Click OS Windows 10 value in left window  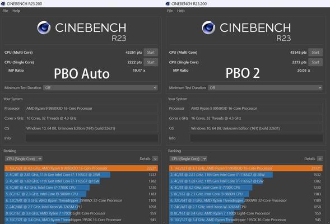pyautogui.click(x=92, y=128)
